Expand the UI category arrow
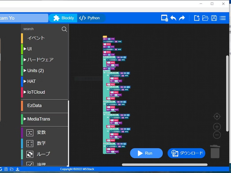The height and width of the screenshot is (173, 231). tap(25, 49)
